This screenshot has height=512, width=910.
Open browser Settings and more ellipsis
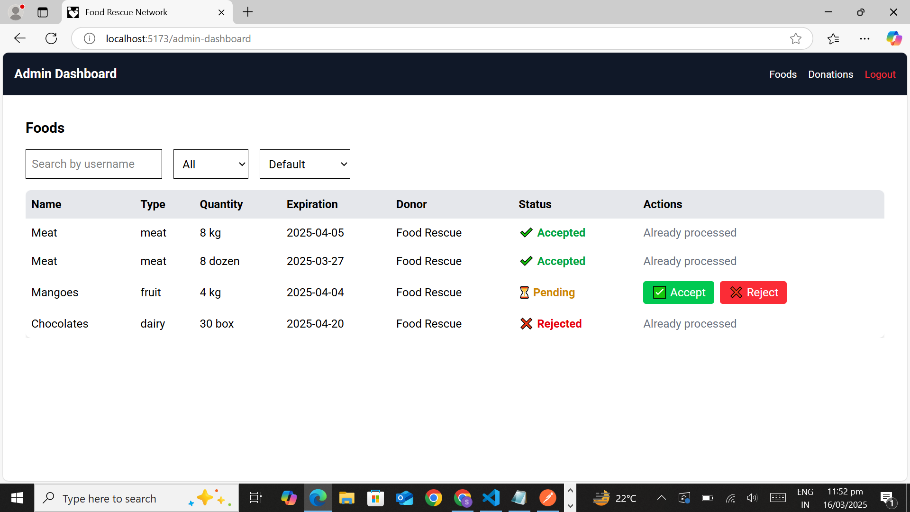pyautogui.click(x=864, y=38)
